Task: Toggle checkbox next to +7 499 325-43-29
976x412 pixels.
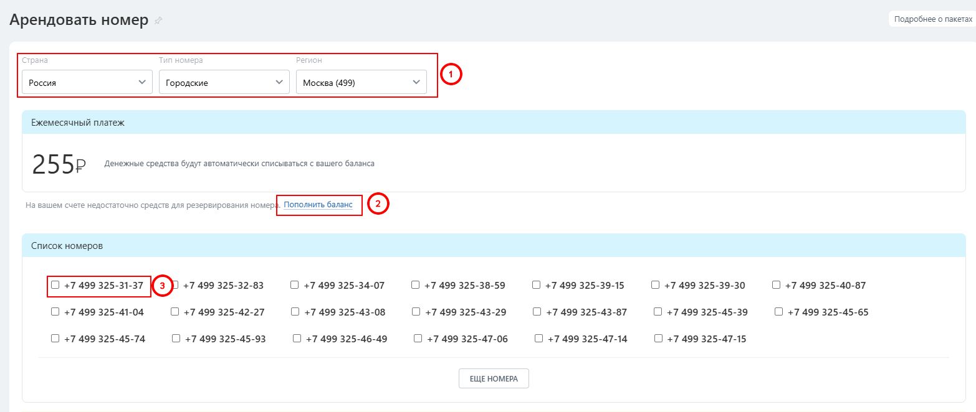Action: pyautogui.click(x=417, y=311)
